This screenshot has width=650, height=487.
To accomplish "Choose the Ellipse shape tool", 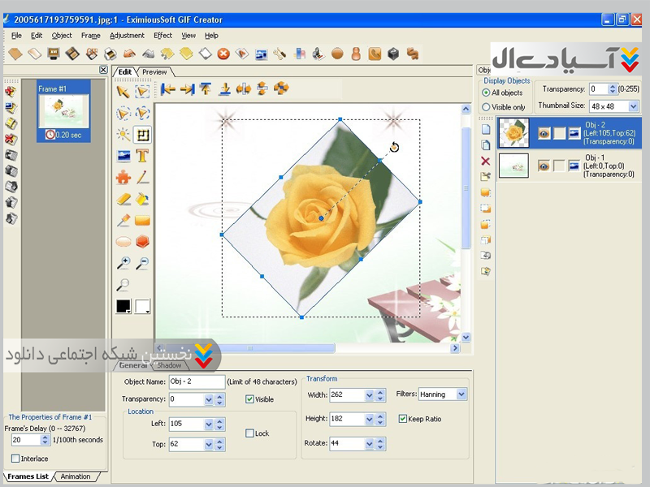I will tap(123, 242).
